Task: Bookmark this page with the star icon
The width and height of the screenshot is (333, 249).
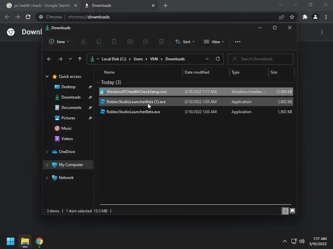Action: coord(292,17)
